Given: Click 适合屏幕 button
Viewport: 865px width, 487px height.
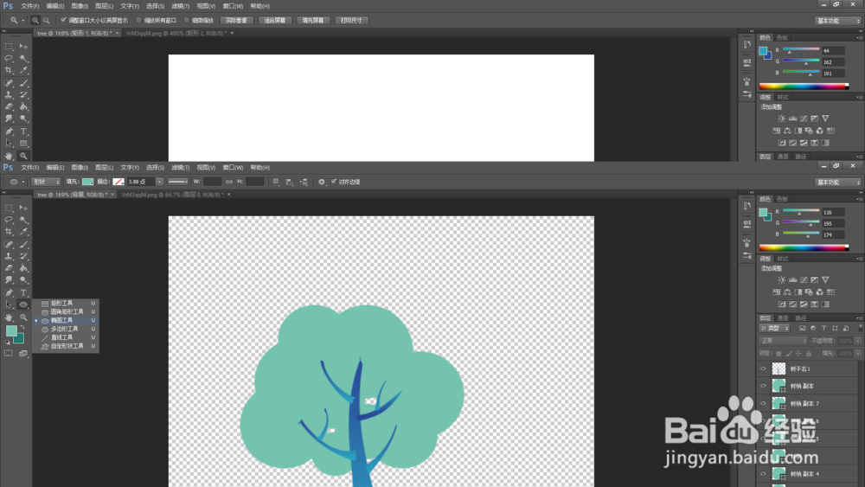Looking at the screenshot, I should point(275,21).
